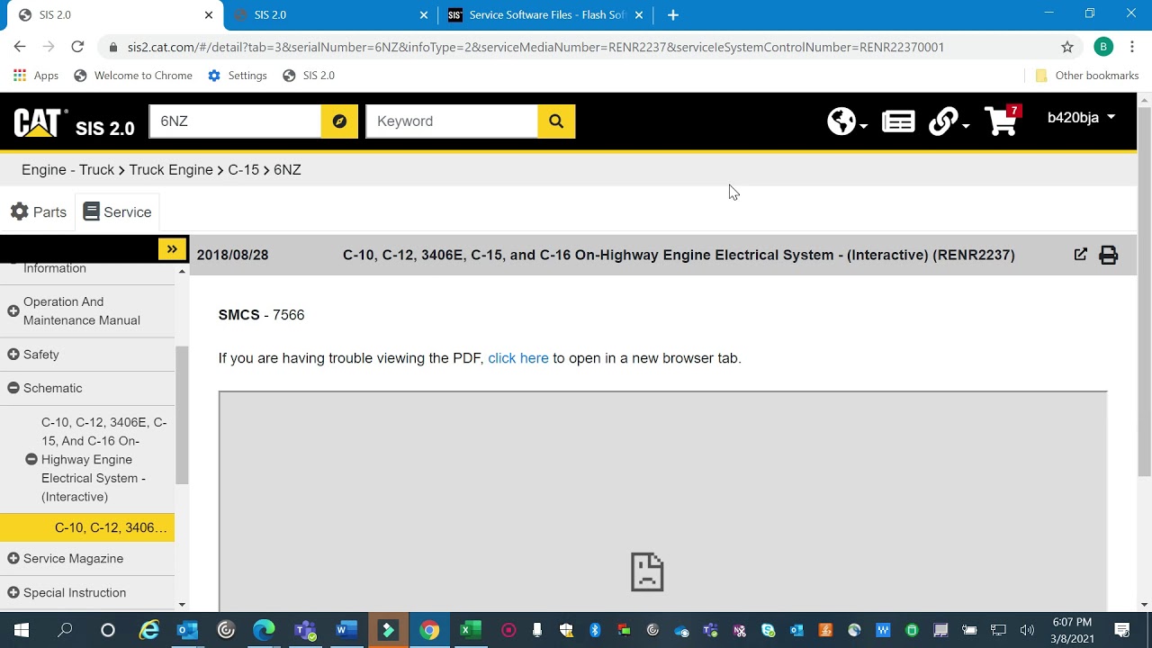Open the Windows notification center
This screenshot has height=648, width=1152.
(1122, 630)
